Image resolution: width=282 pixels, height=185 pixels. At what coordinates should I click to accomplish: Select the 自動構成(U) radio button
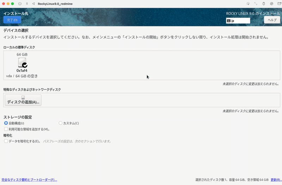point(6,123)
